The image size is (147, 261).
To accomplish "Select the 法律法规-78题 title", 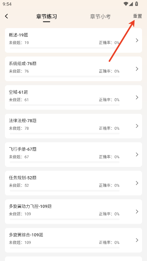I will pyautogui.click(x=23, y=121).
